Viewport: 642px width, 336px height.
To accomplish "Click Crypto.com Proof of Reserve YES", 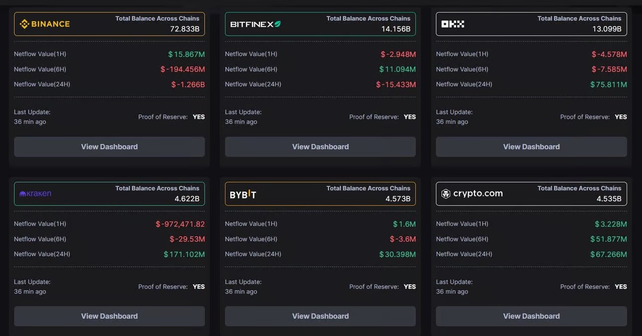I will [621, 287].
